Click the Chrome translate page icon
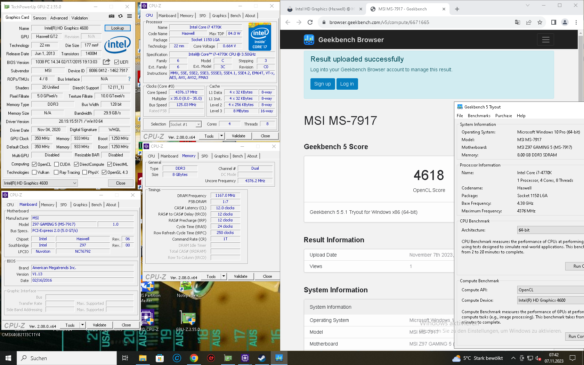Image resolution: width=584 pixels, height=365 pixels. click(x=518, y=22)
